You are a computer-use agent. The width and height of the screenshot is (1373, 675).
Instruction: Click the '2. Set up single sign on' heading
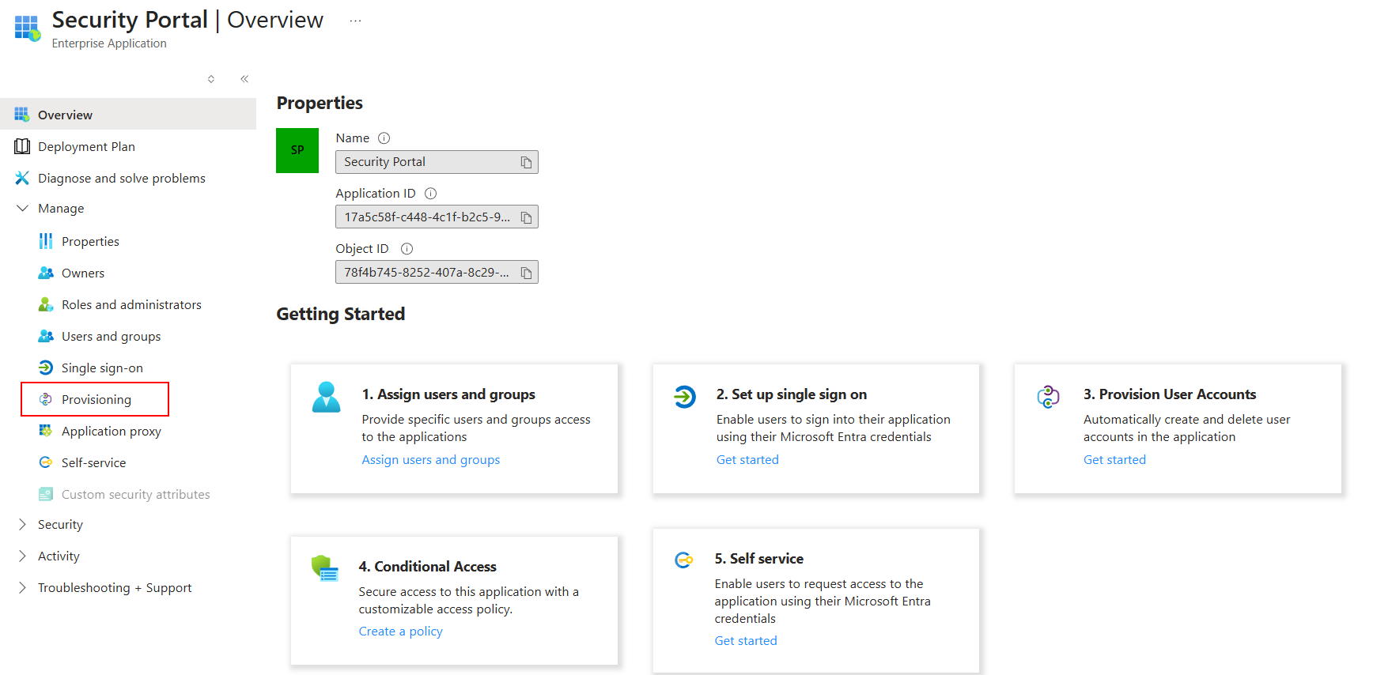(x=792, y=394)
